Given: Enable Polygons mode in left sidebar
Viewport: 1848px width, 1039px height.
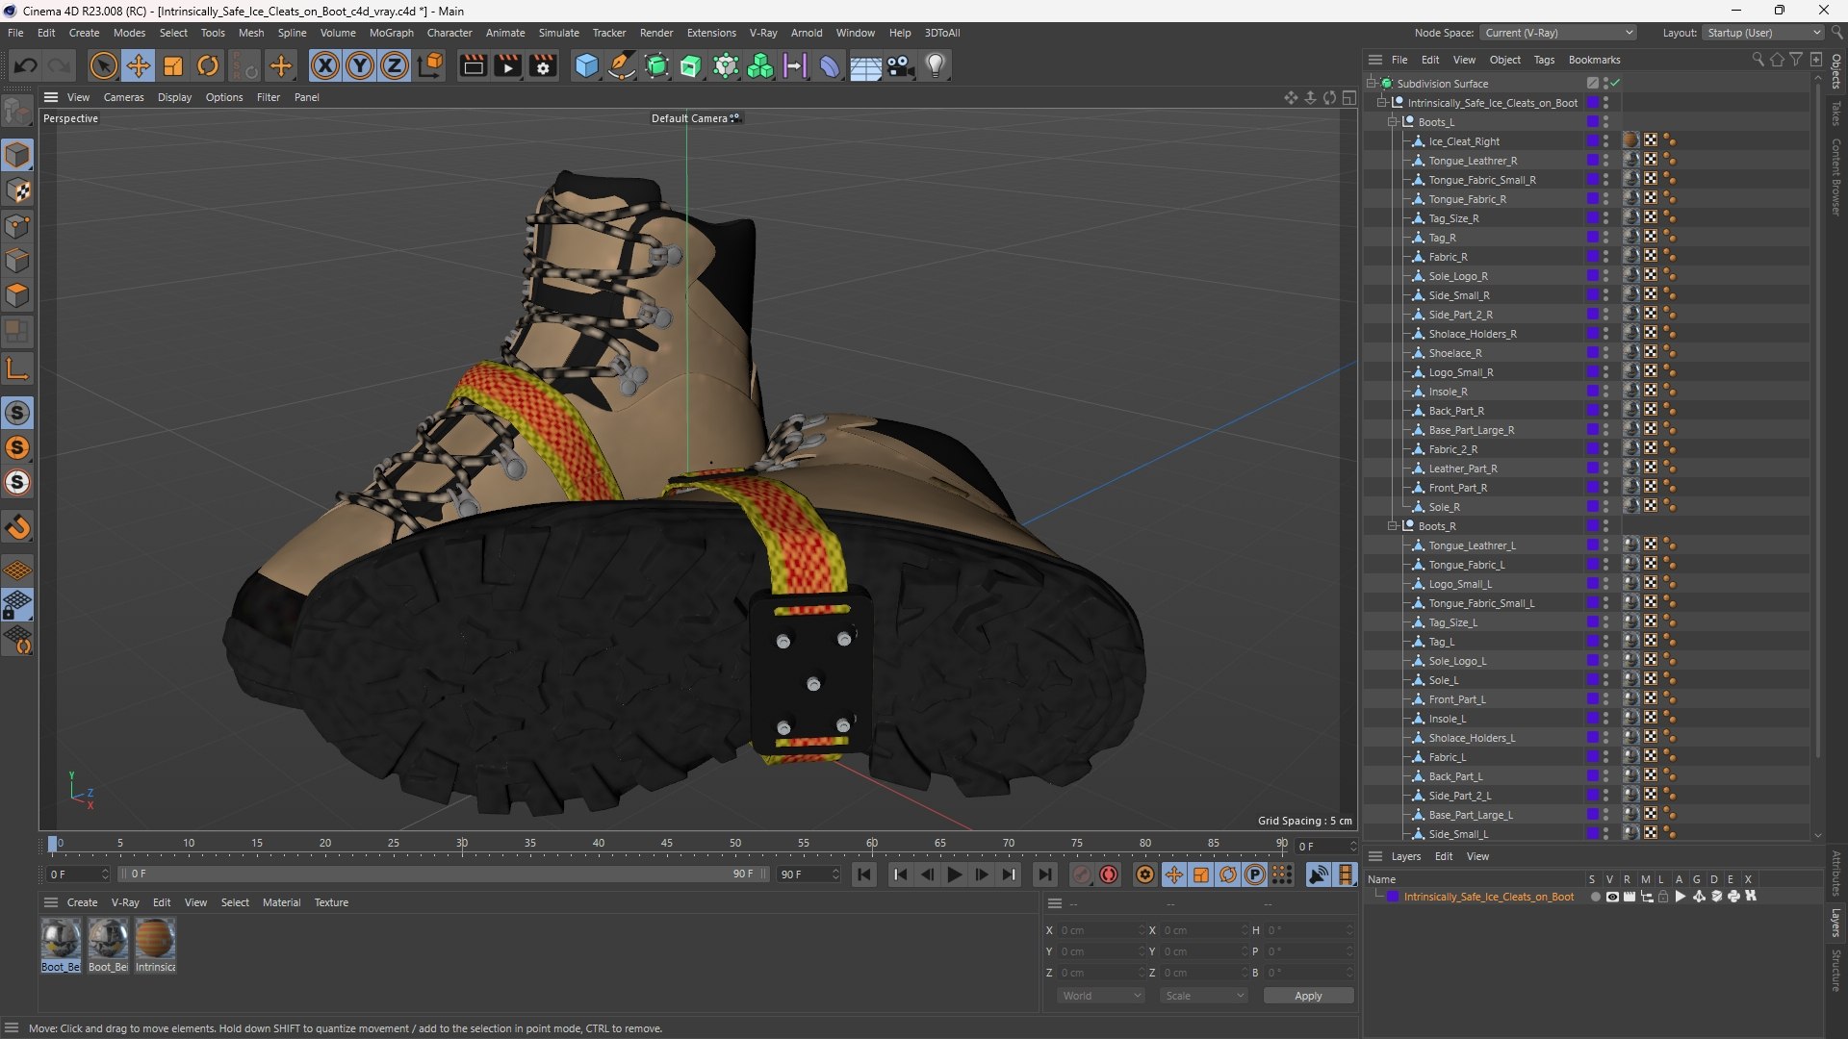Looking at the screenshot, I should (17, 295).
